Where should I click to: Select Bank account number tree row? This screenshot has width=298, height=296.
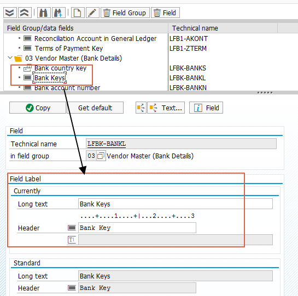click(67, 88)
